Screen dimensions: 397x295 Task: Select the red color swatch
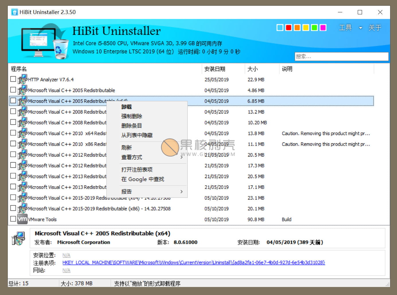[x=288, y=28]
